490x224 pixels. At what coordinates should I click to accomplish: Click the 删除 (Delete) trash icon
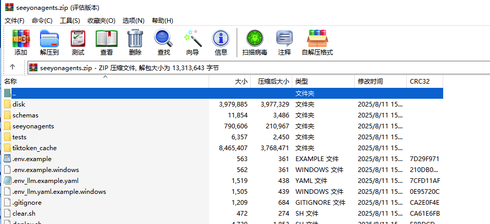tap(135, 38)
